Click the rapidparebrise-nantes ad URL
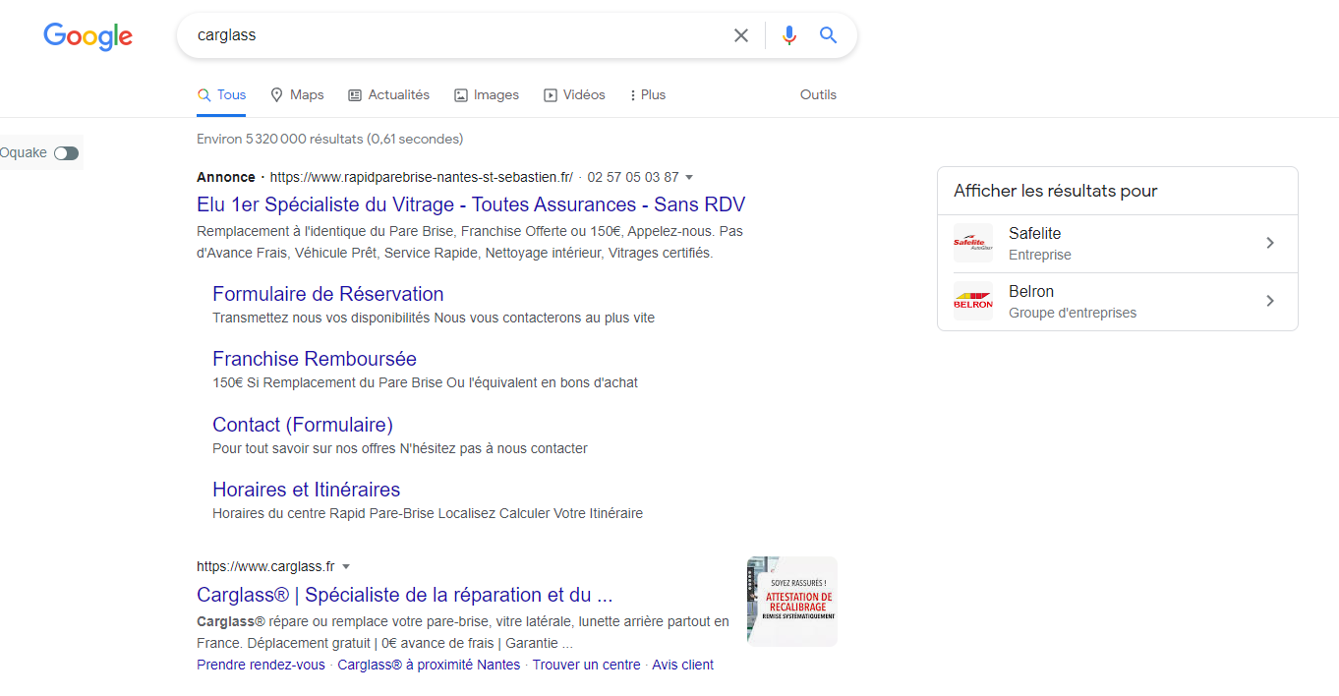The height and width of the screenshot is (696, 1339). click(421, 178)
